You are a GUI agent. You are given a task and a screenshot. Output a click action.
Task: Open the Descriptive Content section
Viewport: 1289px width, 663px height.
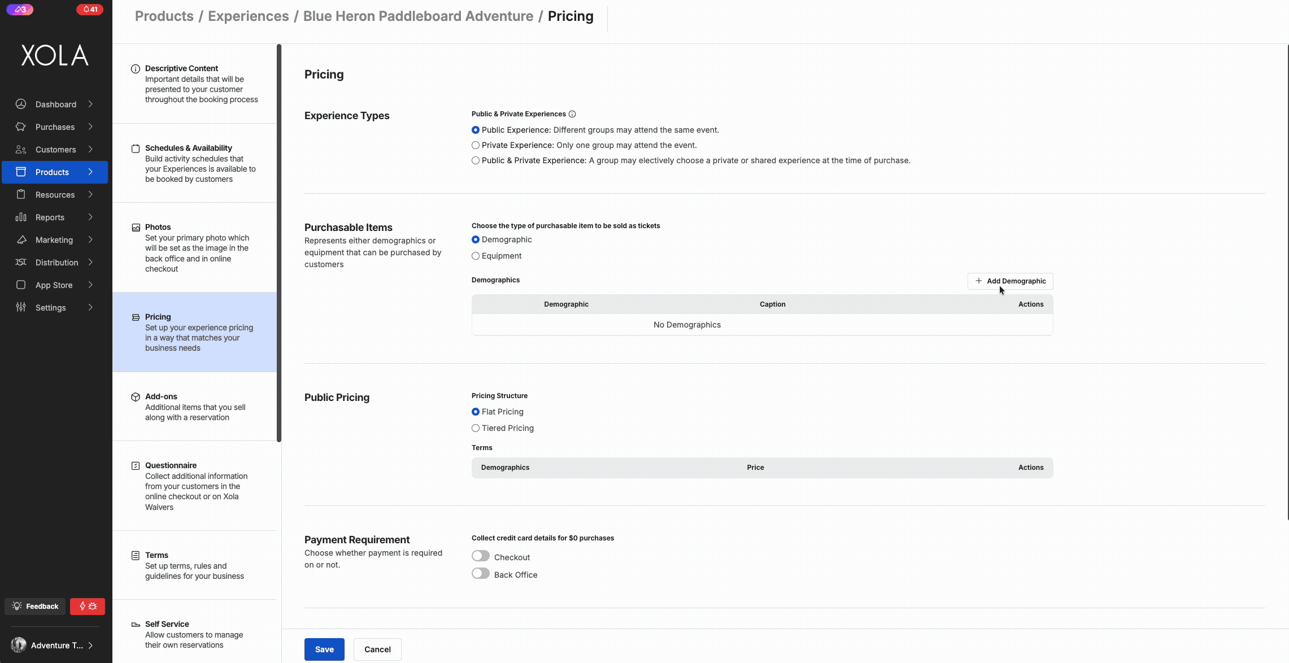[194, 84]
